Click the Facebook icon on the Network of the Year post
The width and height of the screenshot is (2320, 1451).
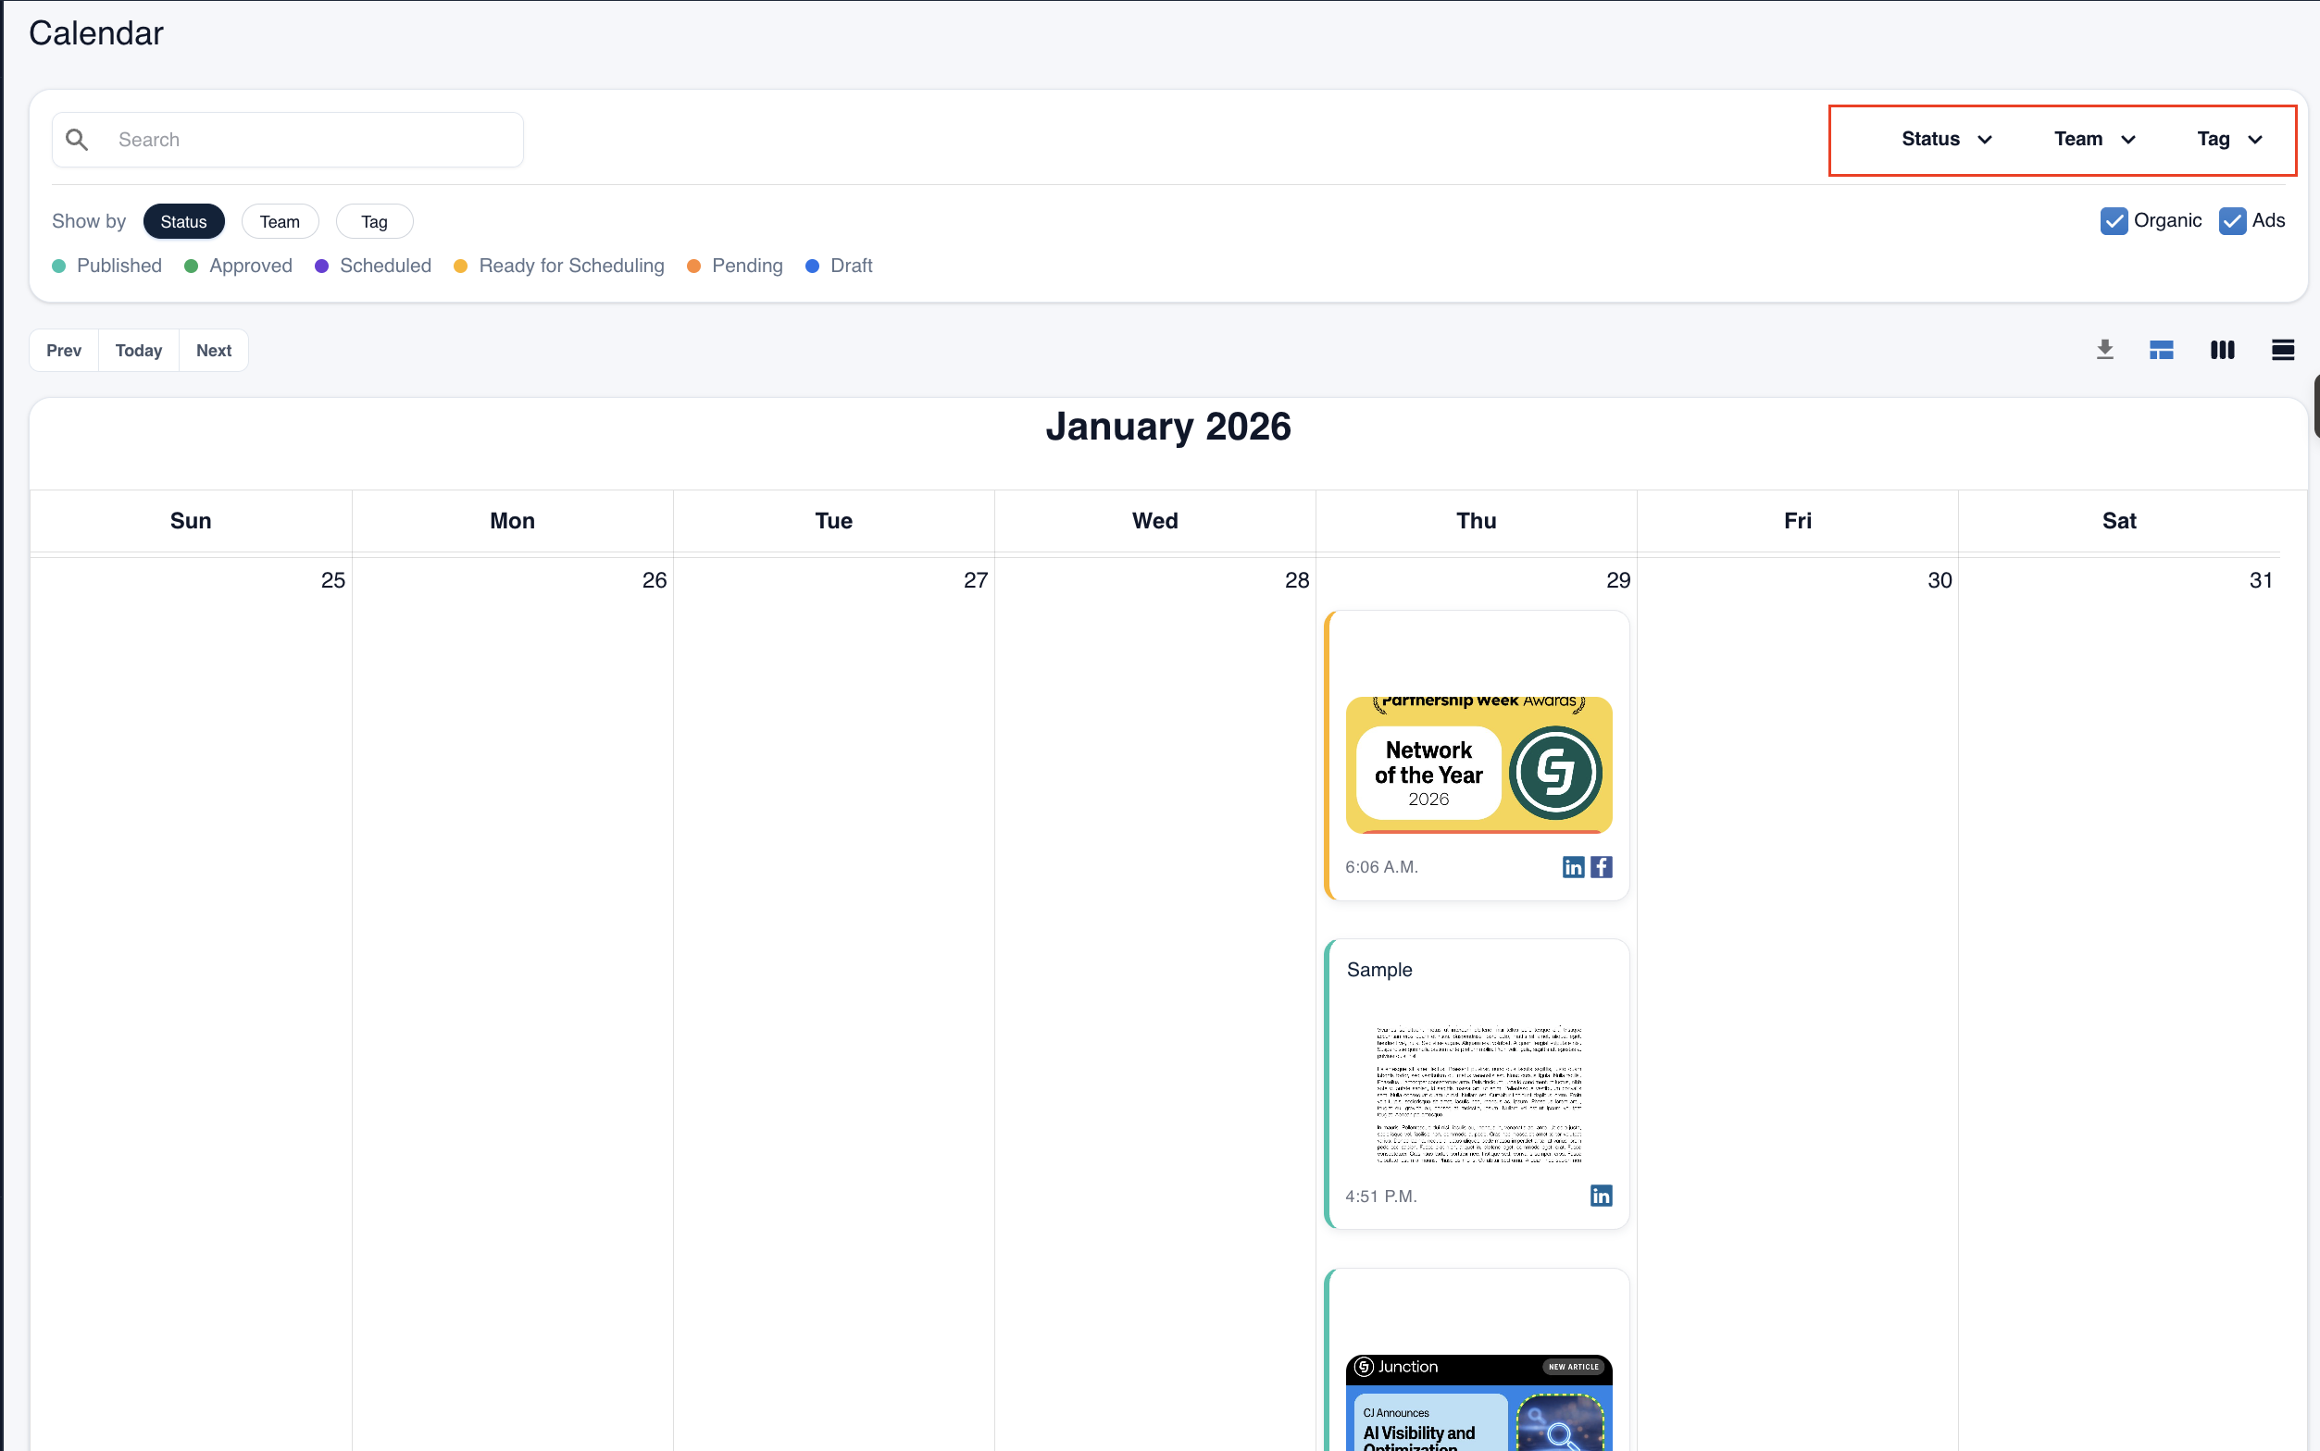[x=1601, y=865]
